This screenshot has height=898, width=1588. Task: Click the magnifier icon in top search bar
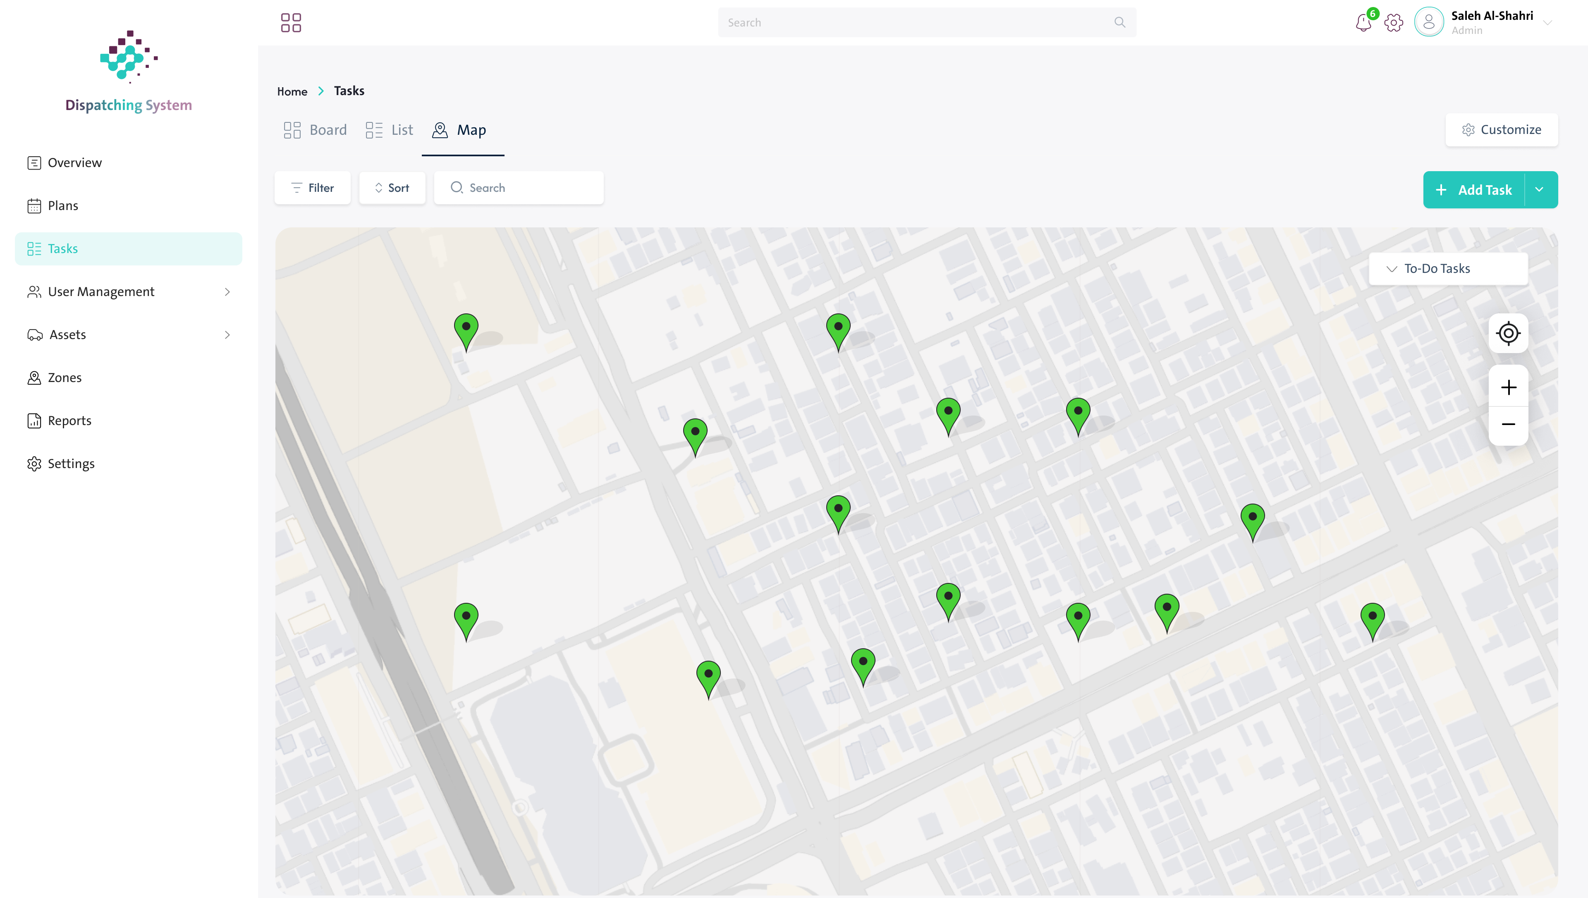[1120, 22]
